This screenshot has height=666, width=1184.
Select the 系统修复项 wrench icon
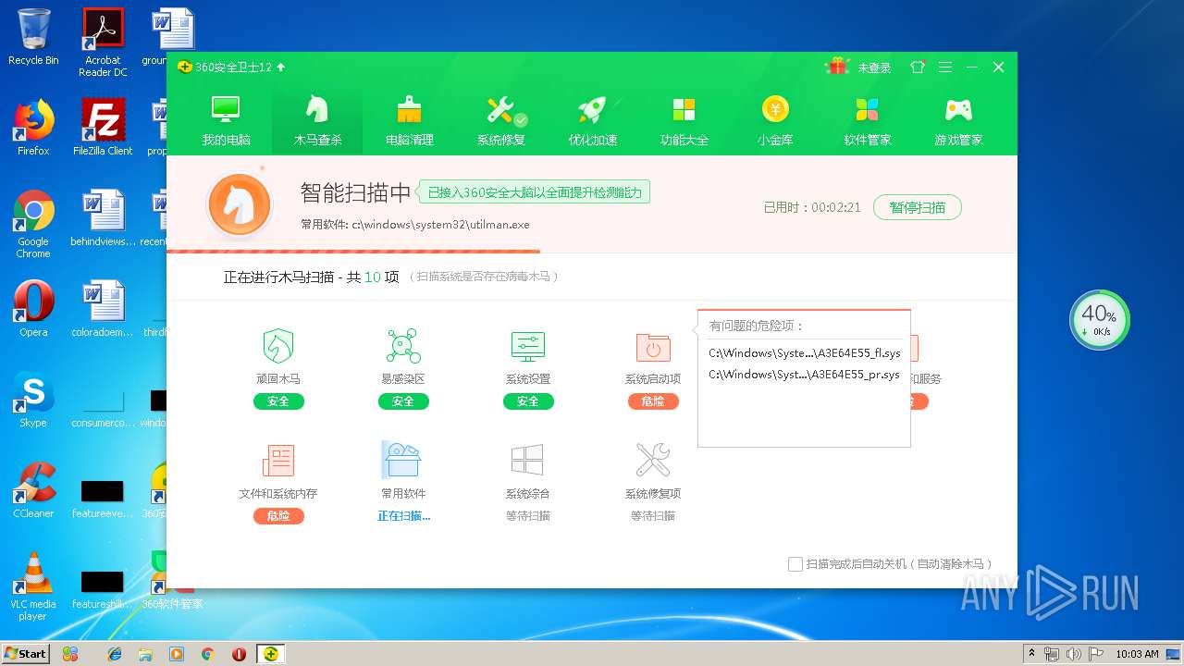[653, 460]
